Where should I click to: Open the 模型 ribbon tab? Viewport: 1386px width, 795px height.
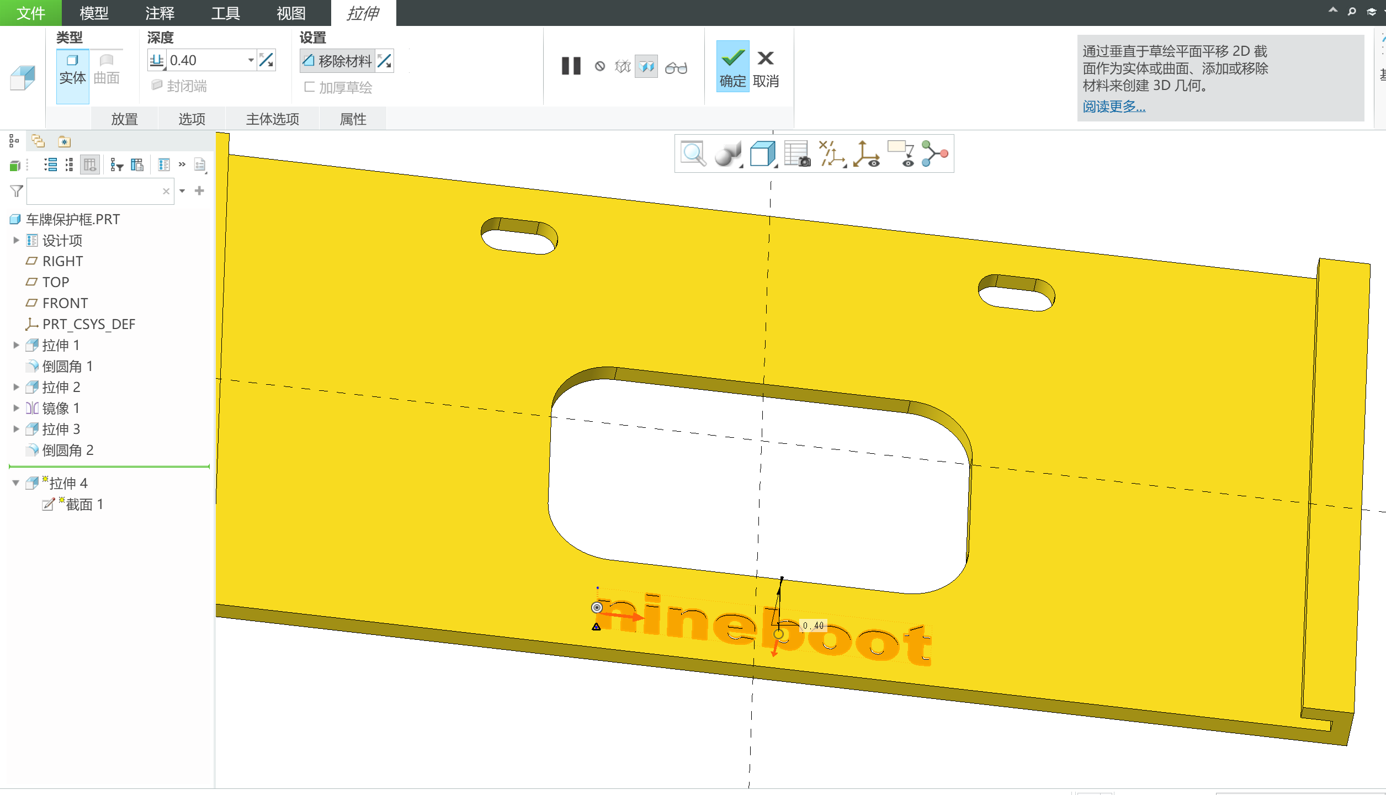[x=94, y=13]
